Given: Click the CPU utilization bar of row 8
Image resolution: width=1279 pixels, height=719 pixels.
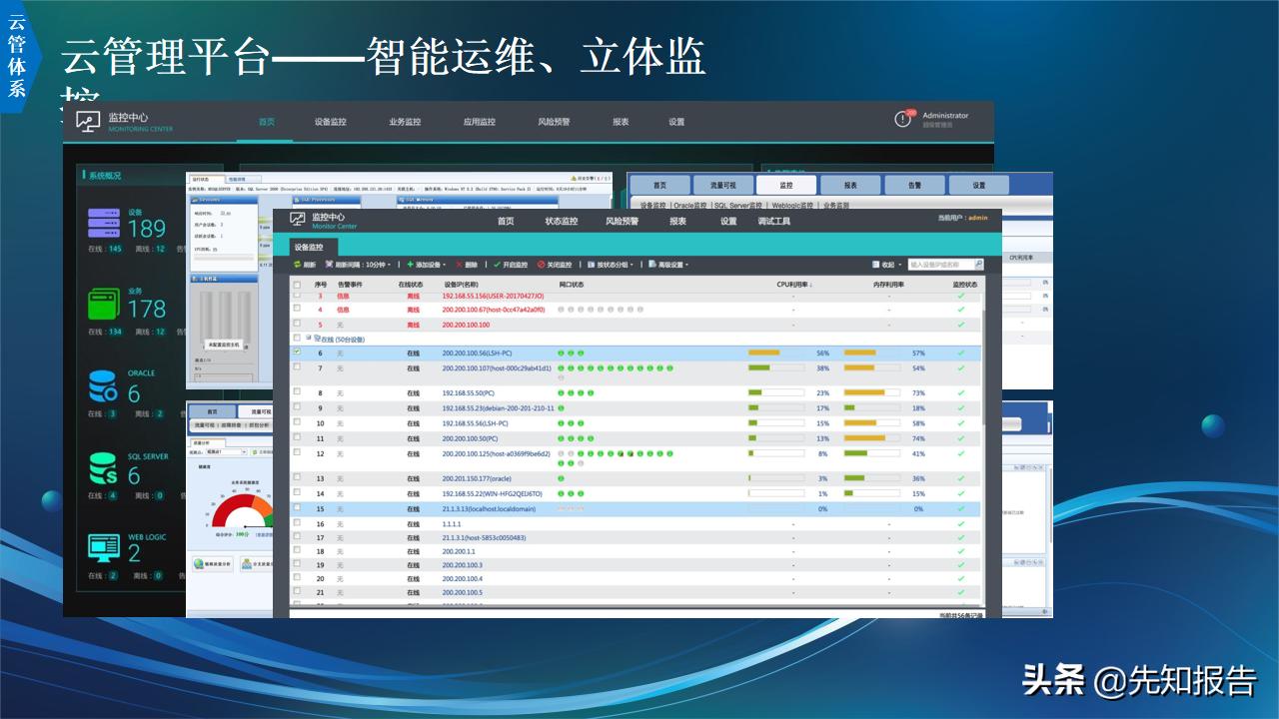Looking at the screenshot, I should click(x=774, y=392).
